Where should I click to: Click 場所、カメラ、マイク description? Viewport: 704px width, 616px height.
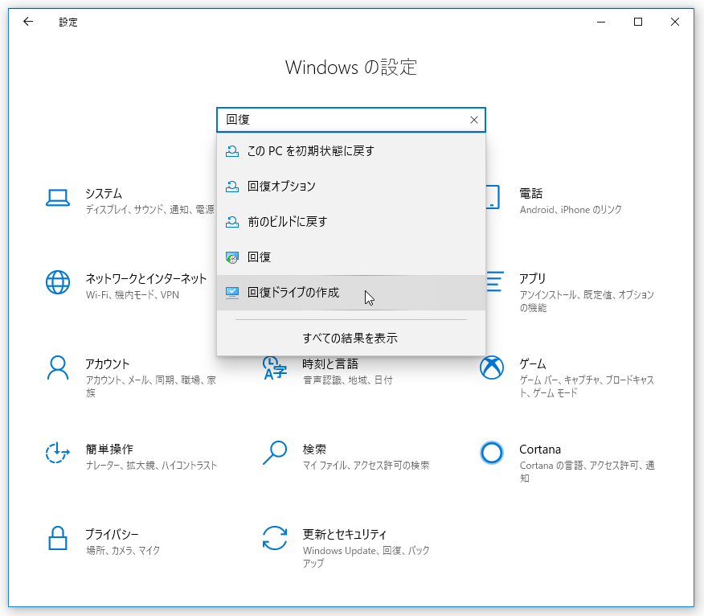coord(123,550)
